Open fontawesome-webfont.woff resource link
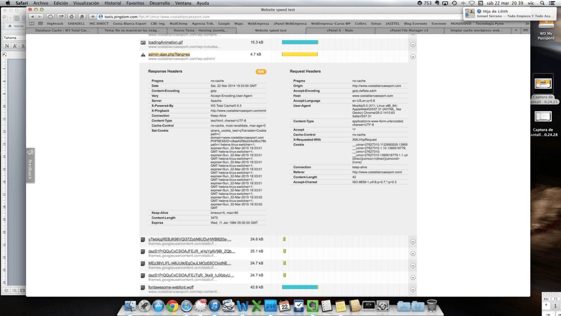Image resolution: width=561 pixels, height=316 pixels. pyautogui.click(x=171, y=287)
